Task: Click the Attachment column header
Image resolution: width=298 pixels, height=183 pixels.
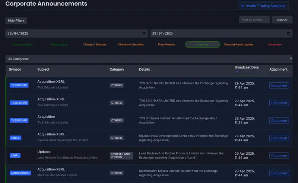Action: tap(278, 70)
